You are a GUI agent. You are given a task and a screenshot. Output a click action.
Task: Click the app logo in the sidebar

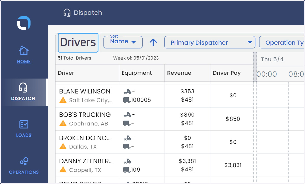24,23
